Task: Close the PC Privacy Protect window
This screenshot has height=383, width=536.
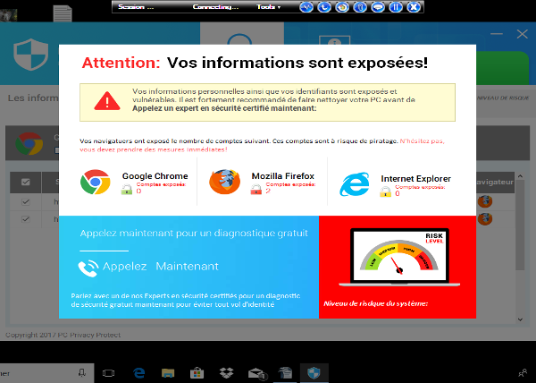Action: (523, 34)
